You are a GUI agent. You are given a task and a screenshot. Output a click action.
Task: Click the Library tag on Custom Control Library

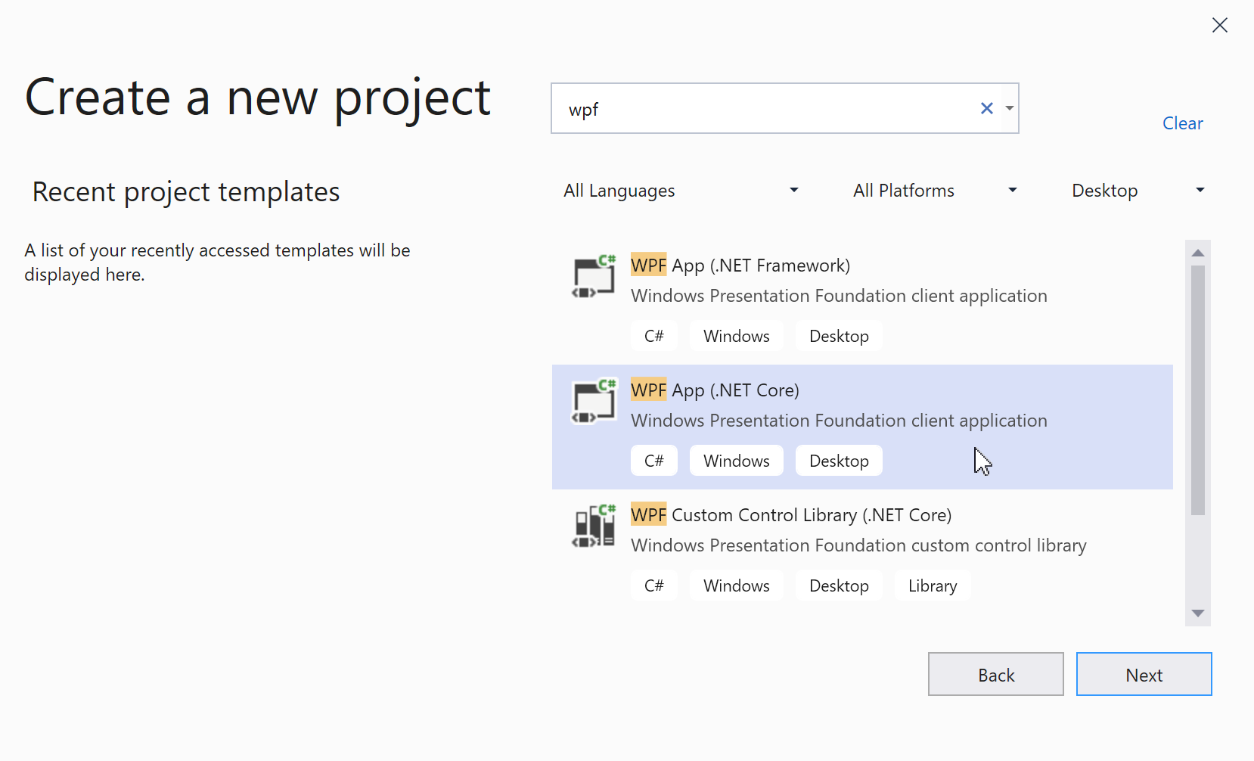(x=932, y=586)
